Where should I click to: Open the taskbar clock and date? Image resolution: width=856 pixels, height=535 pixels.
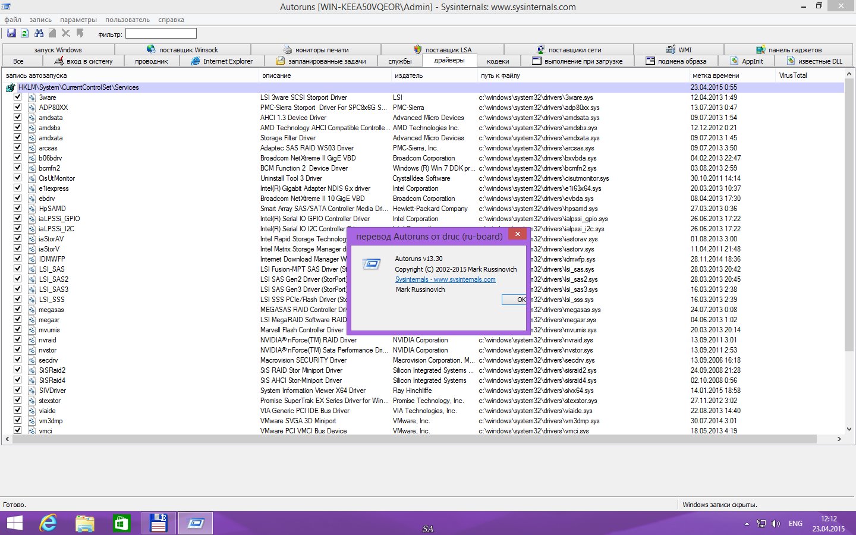[x=829, y=524]
